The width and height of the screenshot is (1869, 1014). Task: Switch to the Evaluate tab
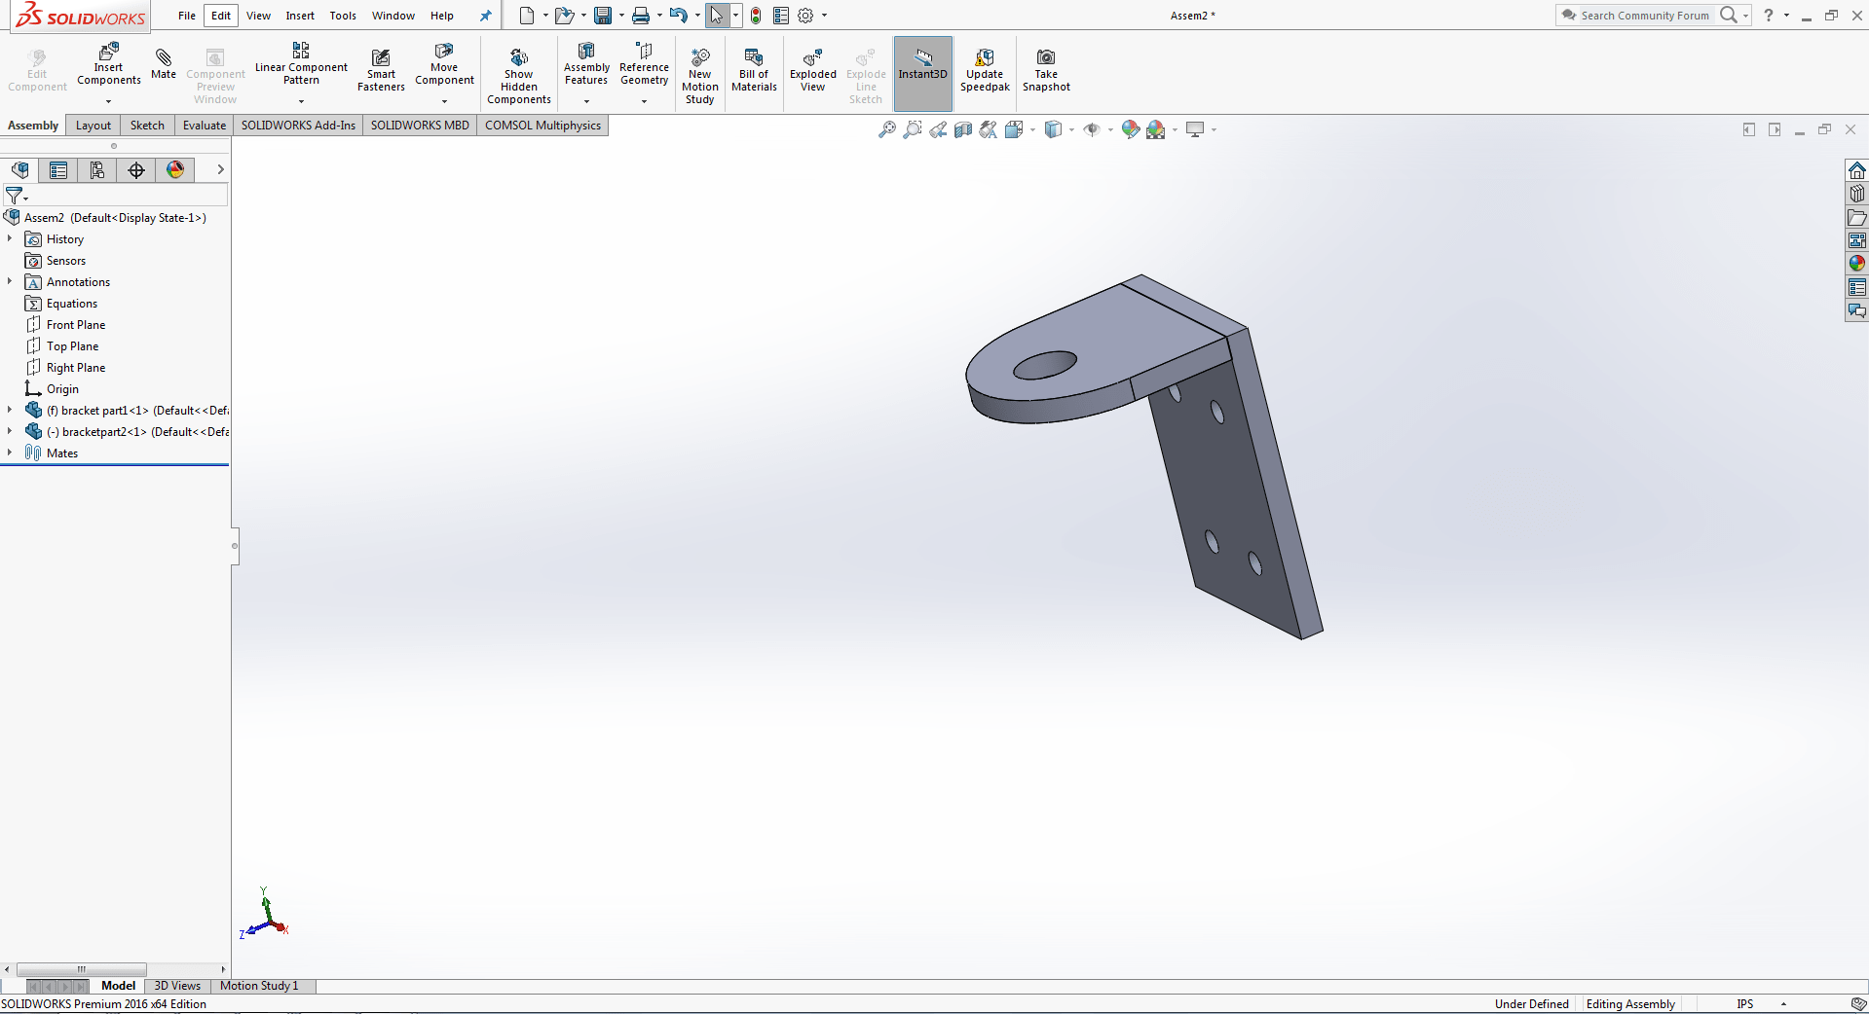205,126
